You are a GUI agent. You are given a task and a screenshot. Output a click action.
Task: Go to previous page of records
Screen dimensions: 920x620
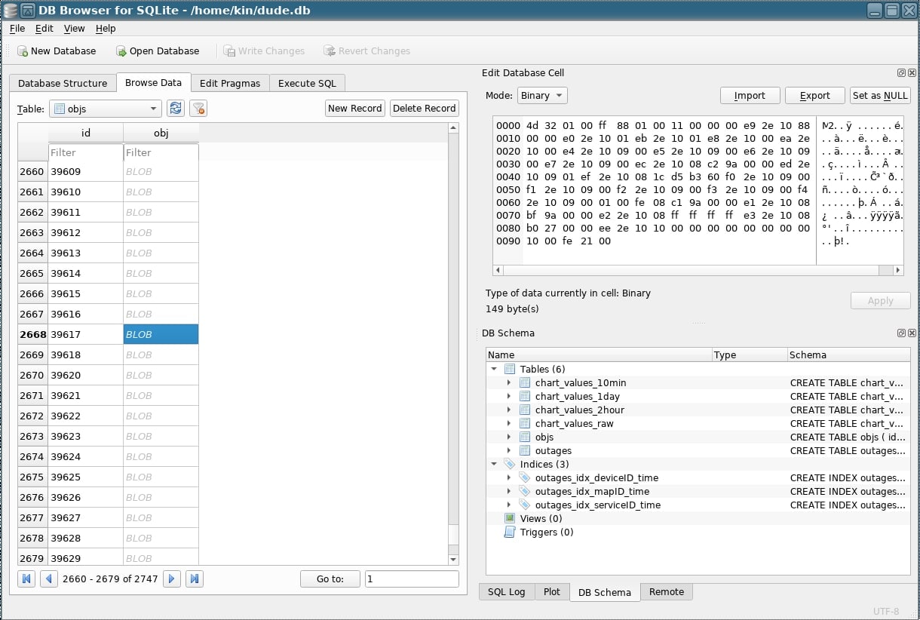49,579
